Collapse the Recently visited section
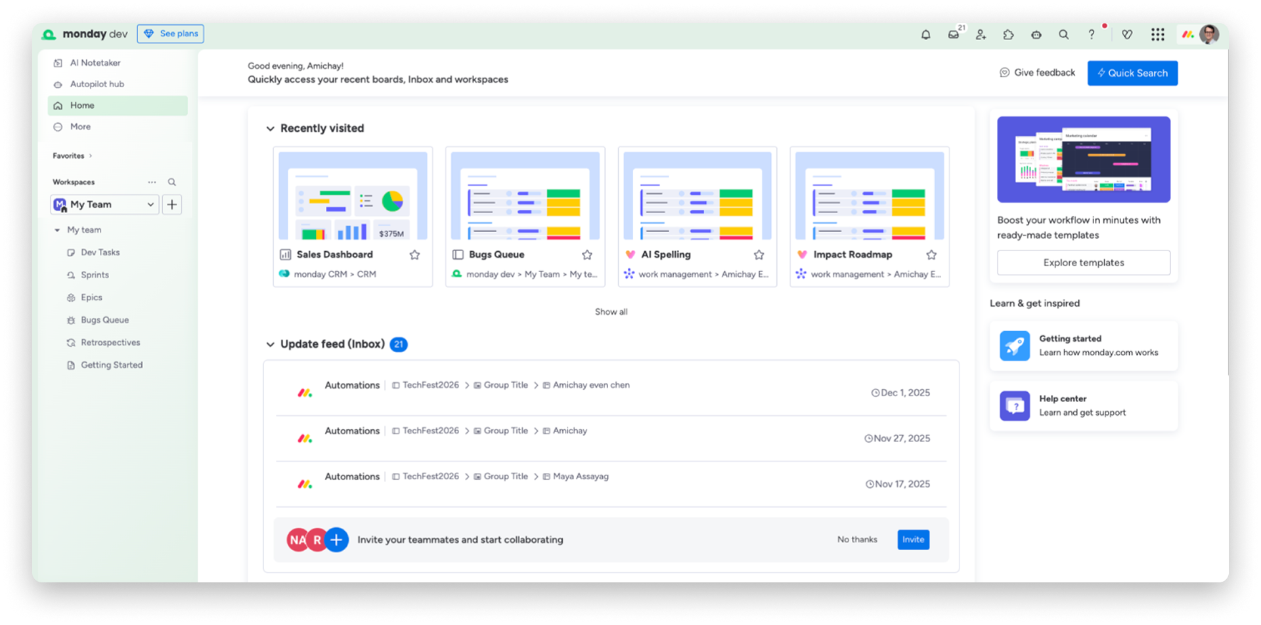1261x625 pixels. click(270, 129)
